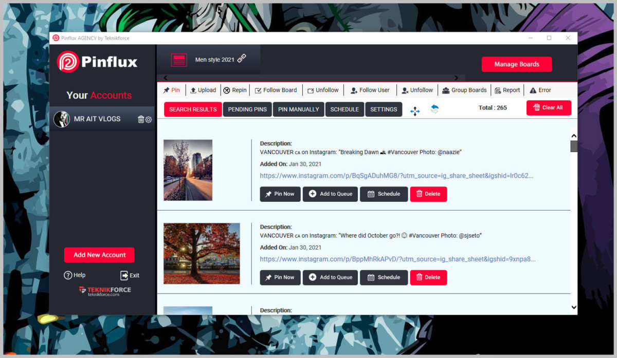Click the Your Accounts heading
The width and height of the screenshot is (617, 358).
[x=99, y=95]
